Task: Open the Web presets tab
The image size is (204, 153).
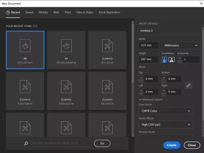Action: (x=56, y=12)
